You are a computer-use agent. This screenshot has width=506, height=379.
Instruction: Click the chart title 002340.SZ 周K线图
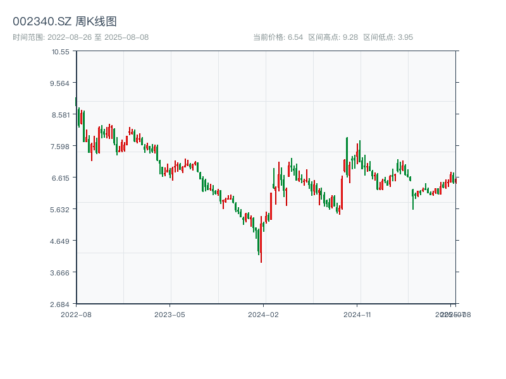(65, 22)
